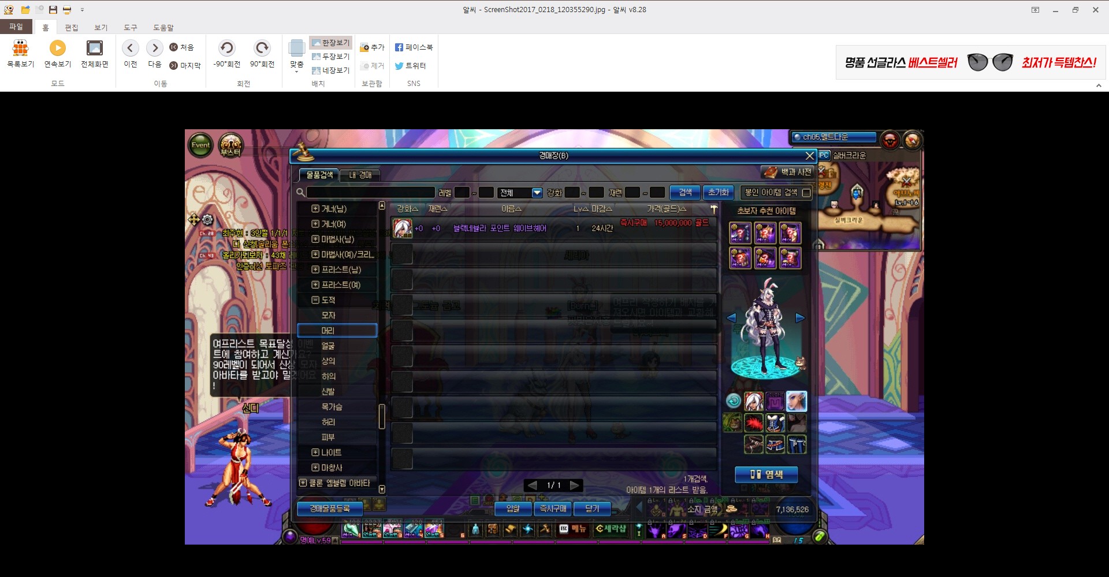Image resolution: width=1109 pixels, height=577 pixels.
Task: Click the sunglasses advertisement banner
Action: click(971, 62)
